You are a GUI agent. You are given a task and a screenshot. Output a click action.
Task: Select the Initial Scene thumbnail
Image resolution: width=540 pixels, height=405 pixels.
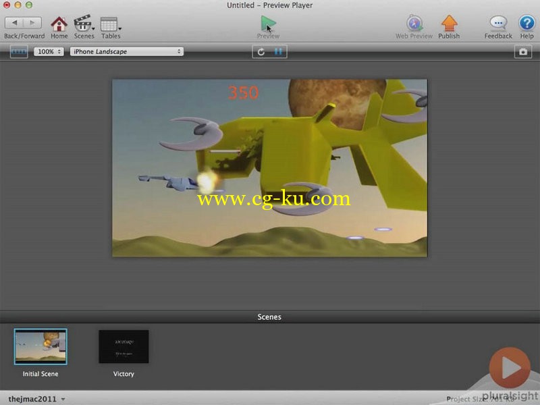point(40,346)
